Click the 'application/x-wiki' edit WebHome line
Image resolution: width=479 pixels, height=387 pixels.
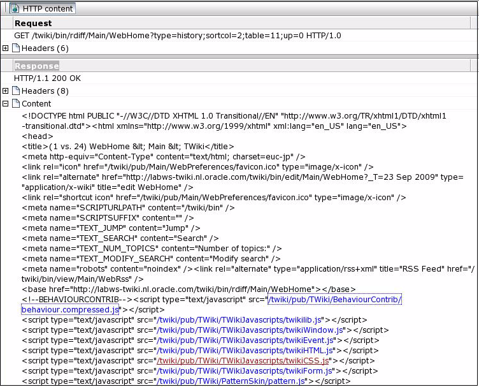107,187
